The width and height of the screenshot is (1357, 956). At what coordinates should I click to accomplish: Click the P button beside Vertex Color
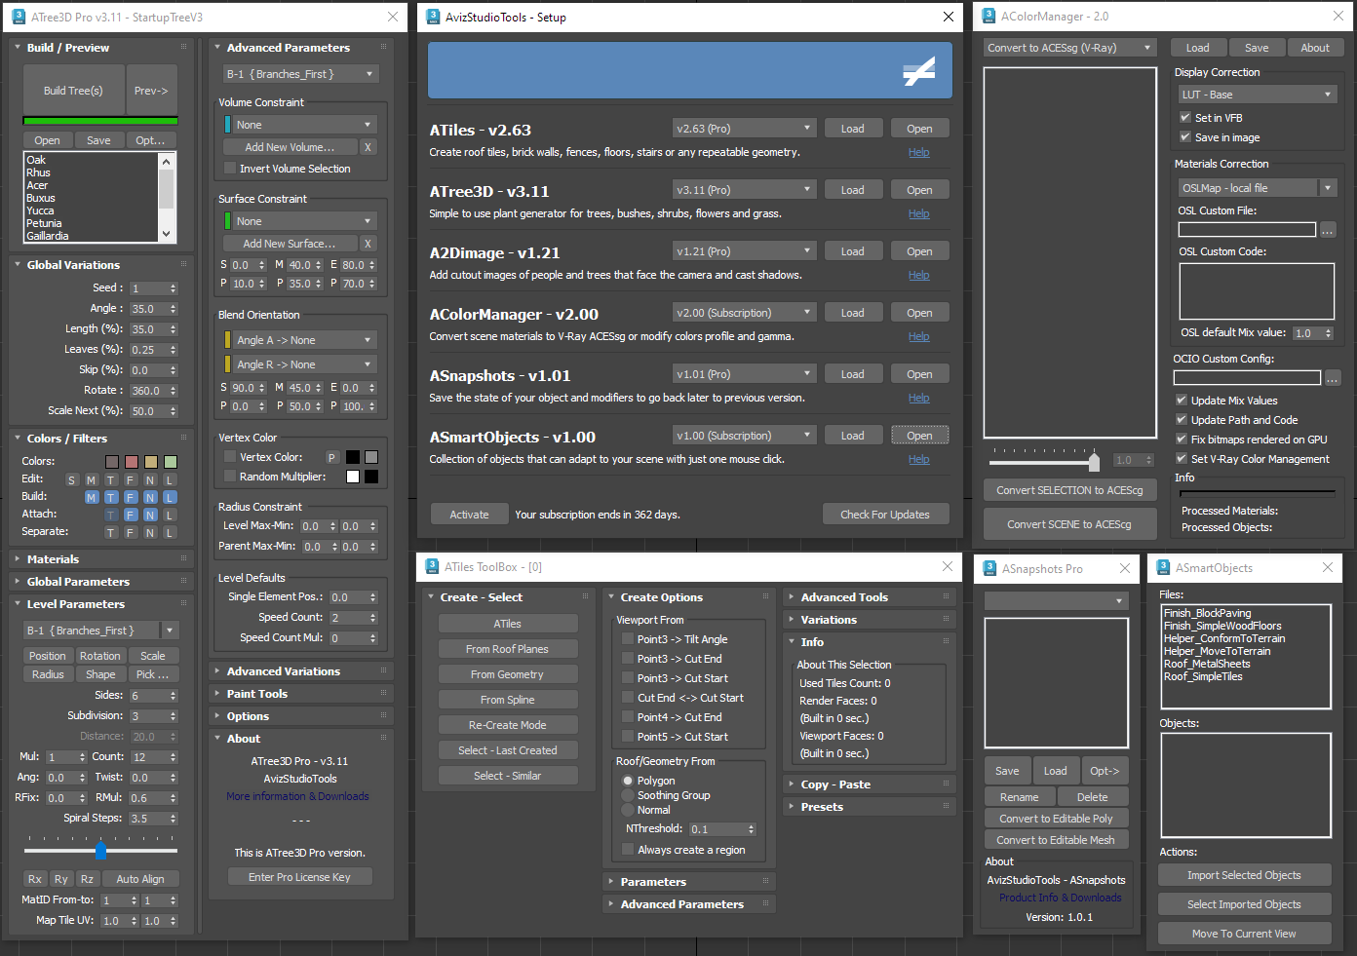click(x=331, y=457)
